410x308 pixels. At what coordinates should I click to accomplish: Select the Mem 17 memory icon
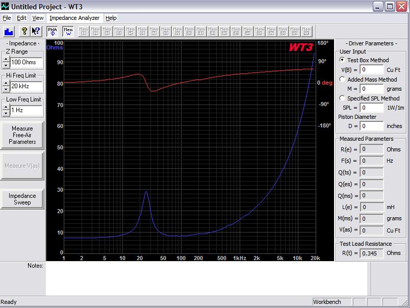(271, 32)
